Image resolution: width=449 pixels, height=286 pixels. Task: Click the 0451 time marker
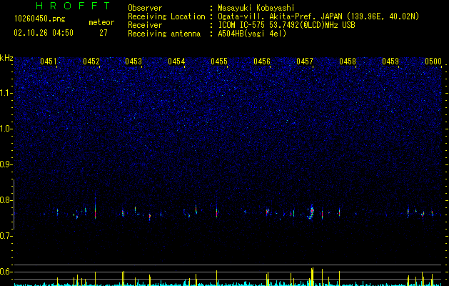click(49, 61)
